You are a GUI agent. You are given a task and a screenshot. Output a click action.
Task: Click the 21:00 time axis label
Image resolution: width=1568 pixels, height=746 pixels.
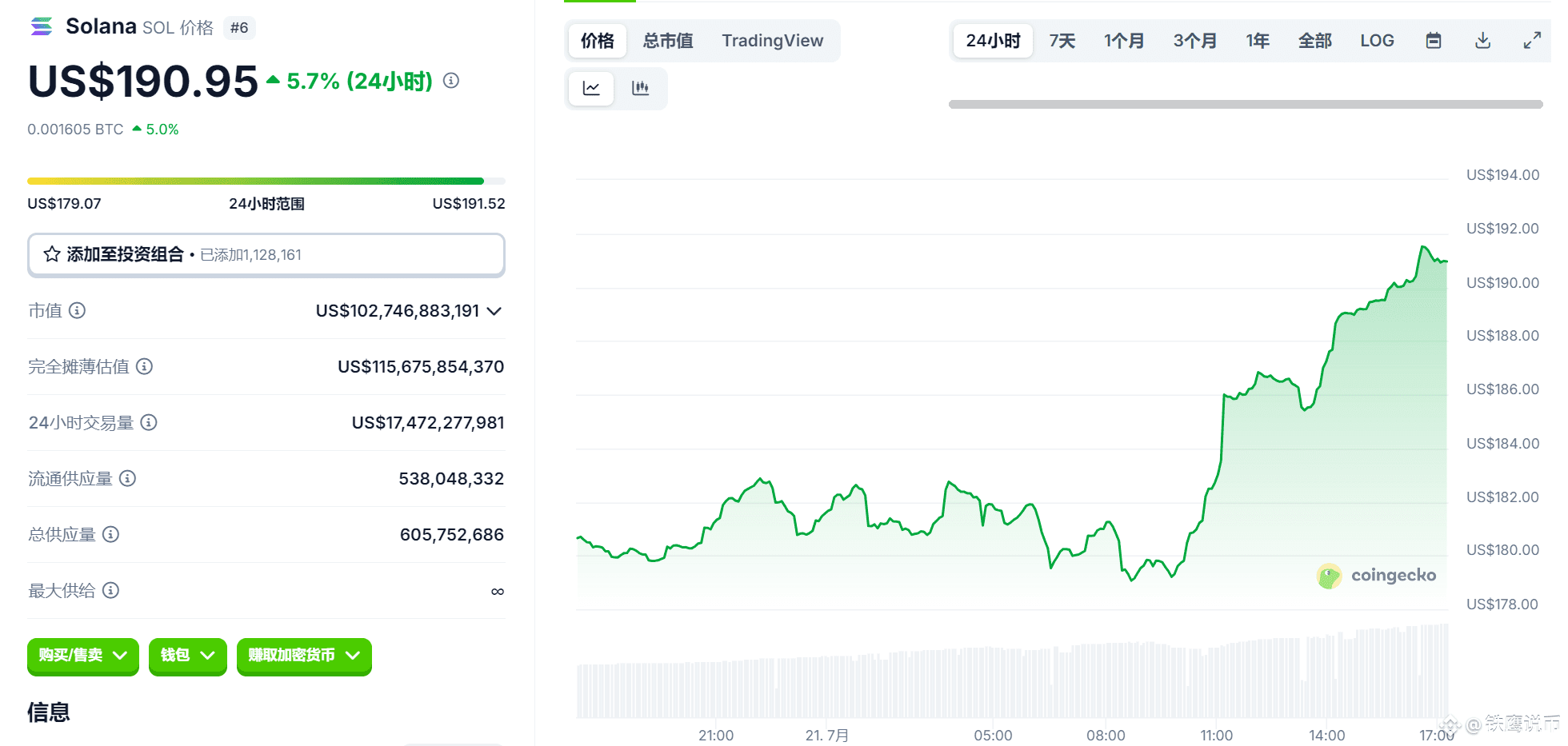click(716, 736)
